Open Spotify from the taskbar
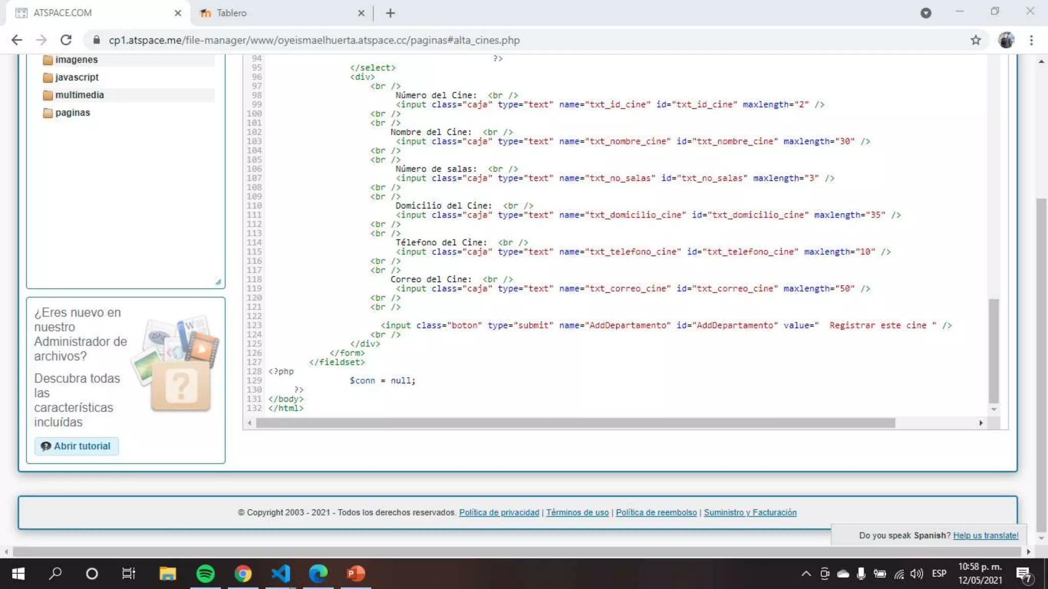 pos(205,574)
